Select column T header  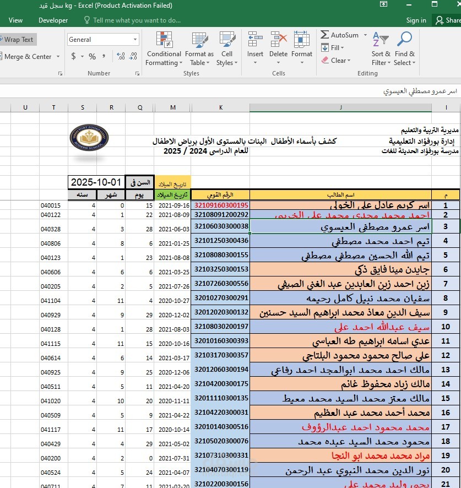(53, 107)
